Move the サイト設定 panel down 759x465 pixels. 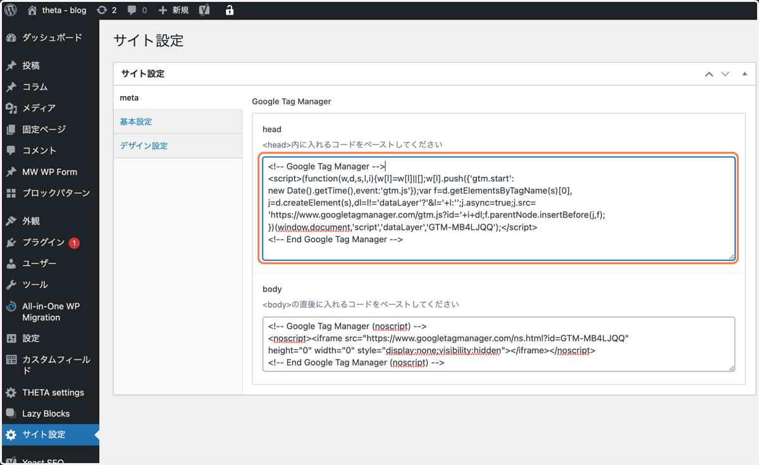[x=725, y=74]
